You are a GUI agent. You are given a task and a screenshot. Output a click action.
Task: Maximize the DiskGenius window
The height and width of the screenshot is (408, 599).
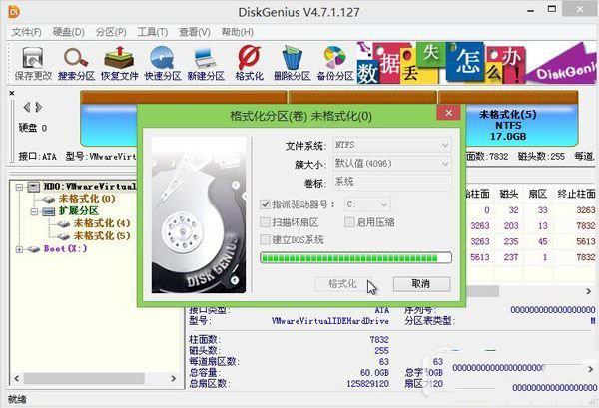coord(552,9)
